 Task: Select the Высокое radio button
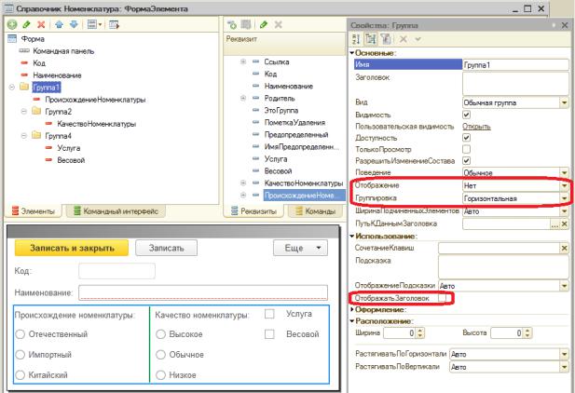click(160, 334)
